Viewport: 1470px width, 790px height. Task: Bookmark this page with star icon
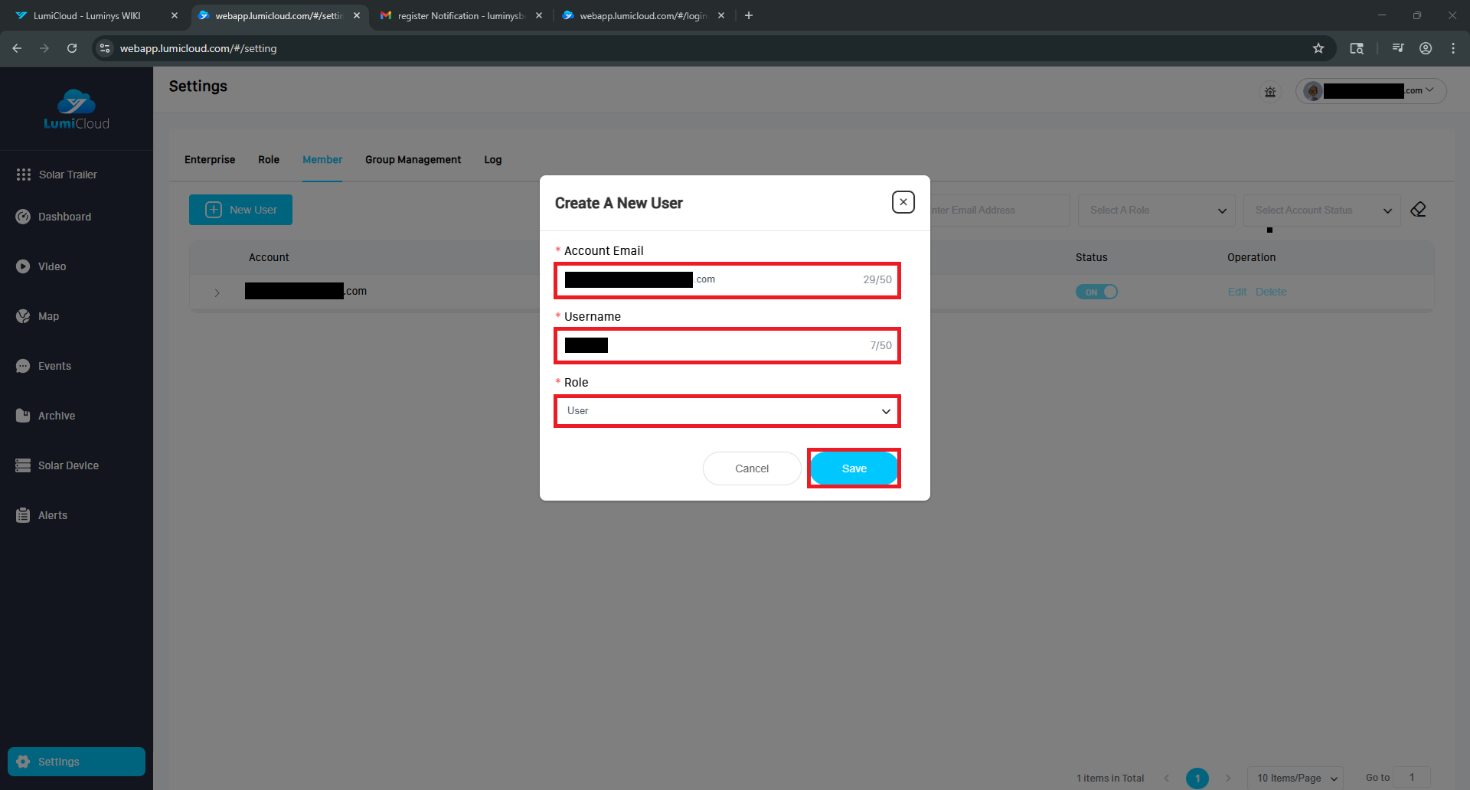pos(1318,48)
